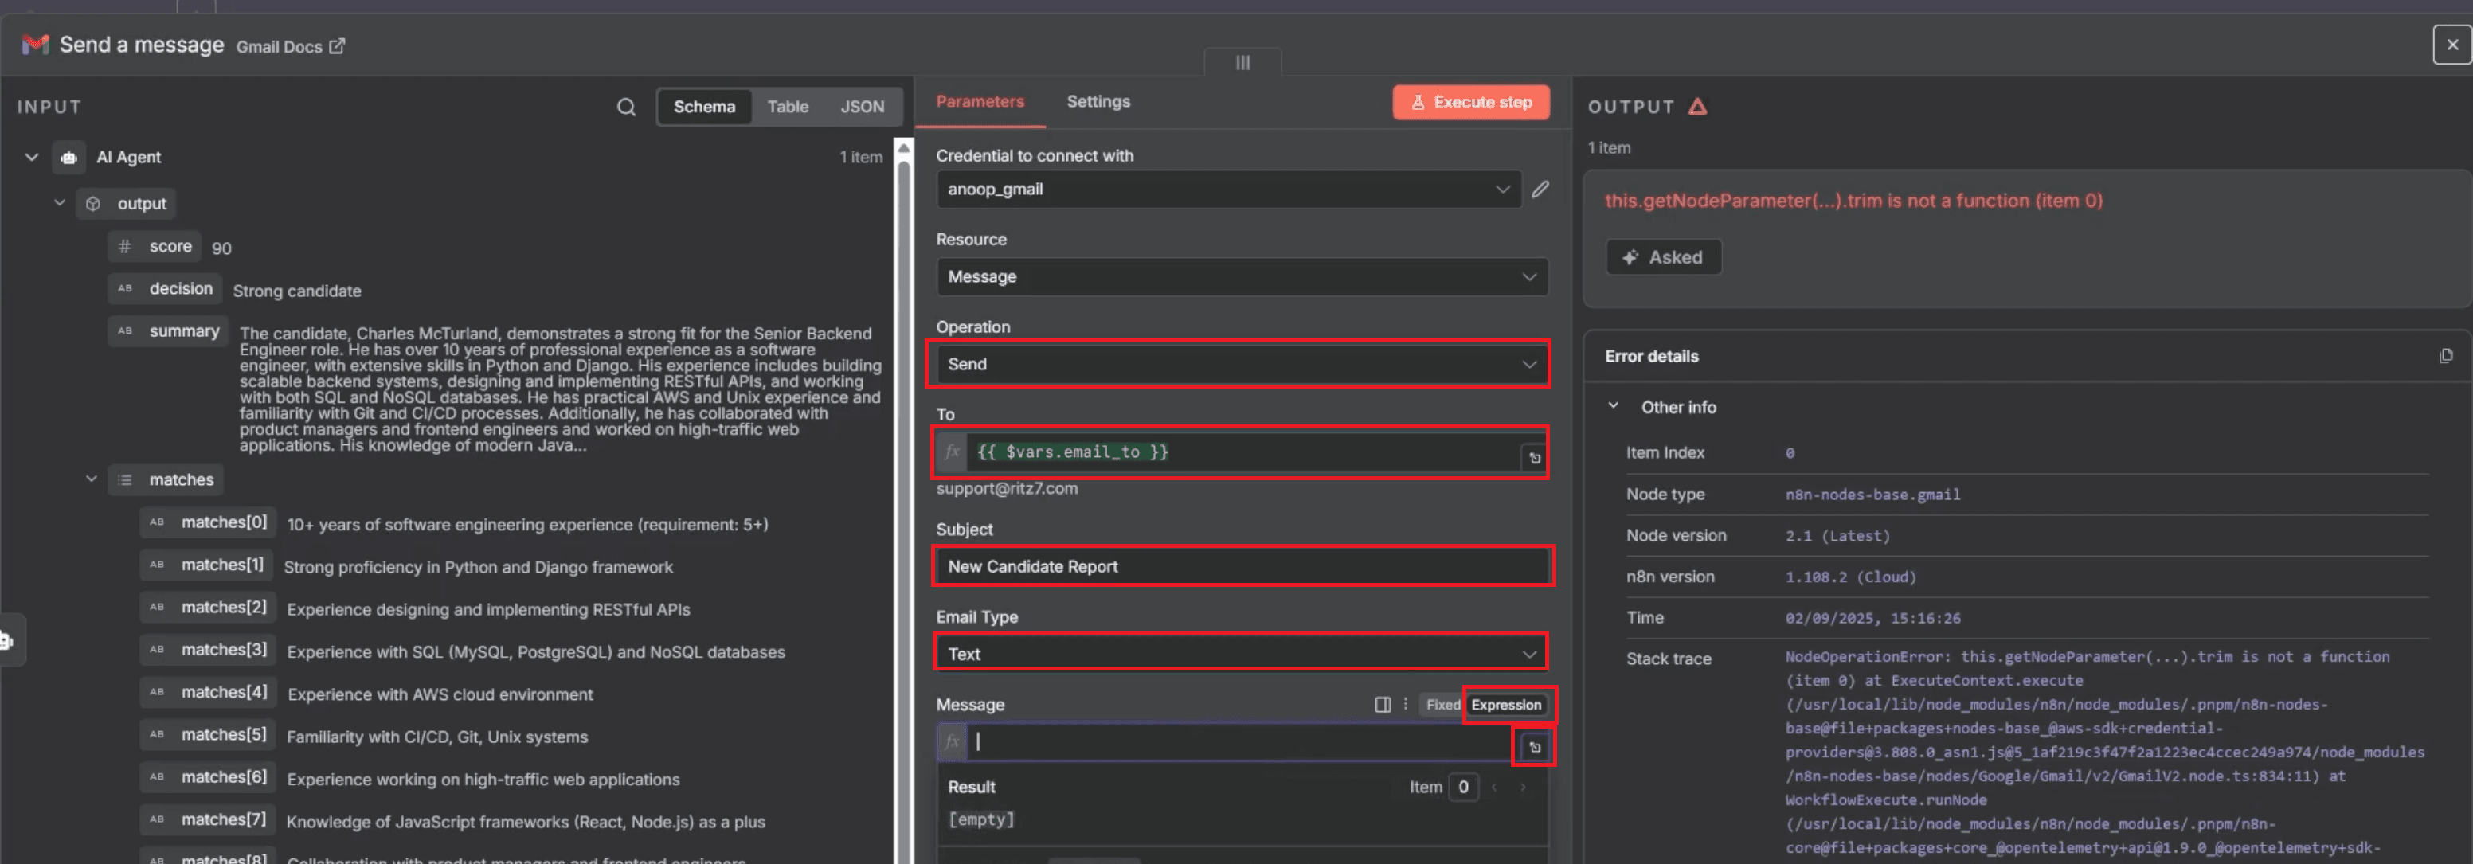Click the output warning triangle icon
The height and width of the screenshot is (864, 2473).
[1697, 107]
